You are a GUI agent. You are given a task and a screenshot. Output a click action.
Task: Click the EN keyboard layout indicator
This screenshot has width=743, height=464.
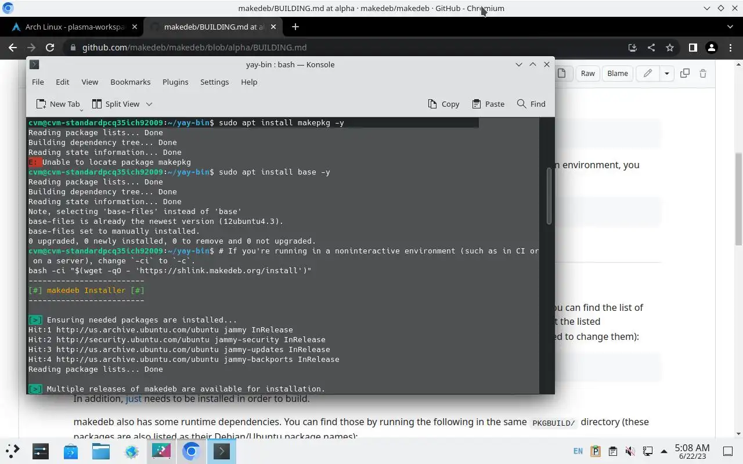[578, 451]
